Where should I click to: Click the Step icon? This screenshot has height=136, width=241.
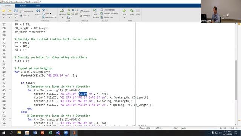[x=132, y=11]
